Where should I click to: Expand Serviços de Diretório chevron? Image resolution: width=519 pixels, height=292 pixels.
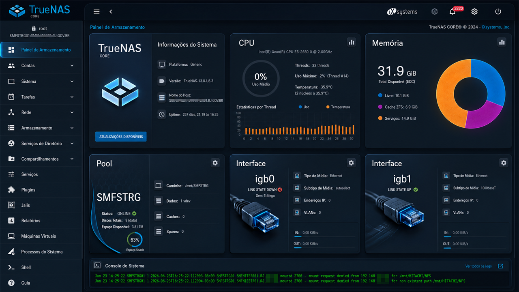coord(72,144)
